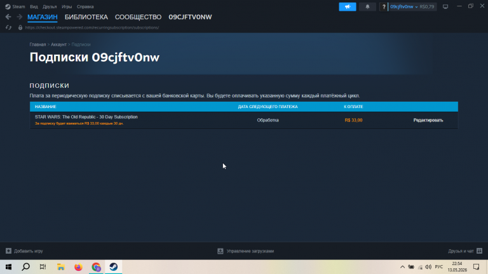Viewport: 488px width, 274px height.
Task: Switch to Big Picture mode icon
Action: 445,6
